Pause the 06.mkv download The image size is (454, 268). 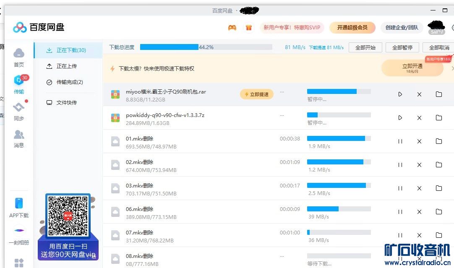400,212
